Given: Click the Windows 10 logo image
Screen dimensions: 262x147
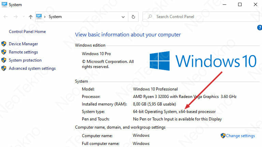Looking at the screenshot, I should coord(203,61).
